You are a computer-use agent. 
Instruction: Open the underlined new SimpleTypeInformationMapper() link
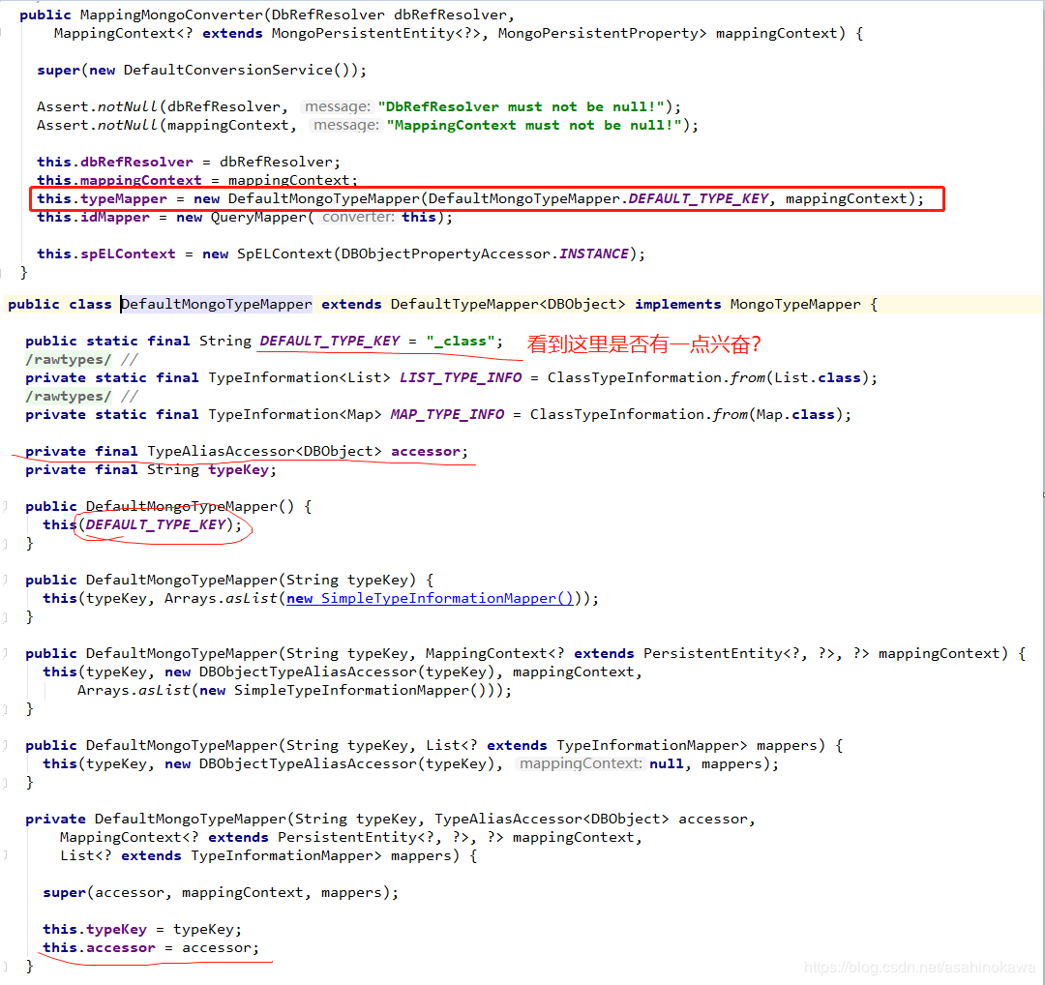click(430, 599)
